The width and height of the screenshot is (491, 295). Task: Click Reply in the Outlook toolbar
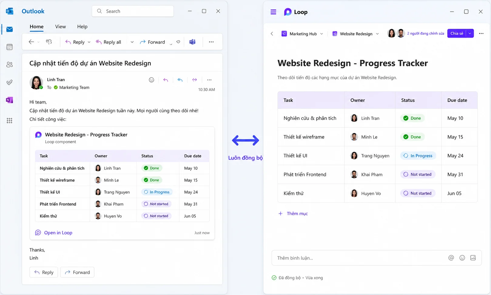tap(75, 42)
